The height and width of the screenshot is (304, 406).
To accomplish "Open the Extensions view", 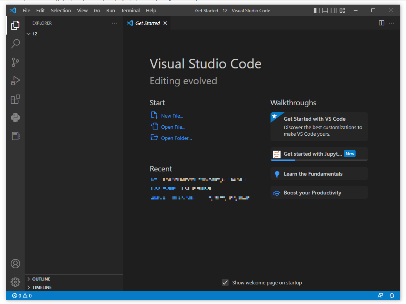I will click(15, 99).
